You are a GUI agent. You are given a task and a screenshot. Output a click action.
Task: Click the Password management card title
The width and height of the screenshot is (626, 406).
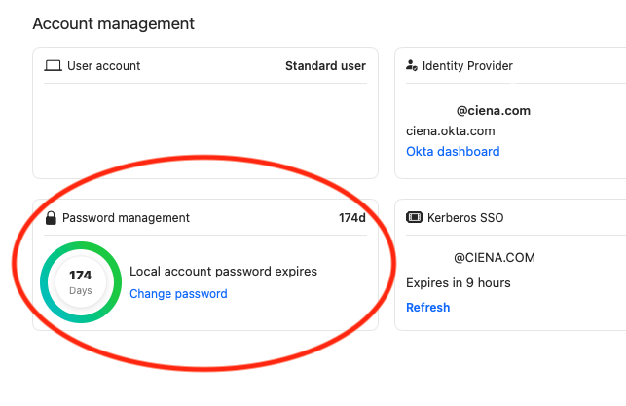pos(126,218)
